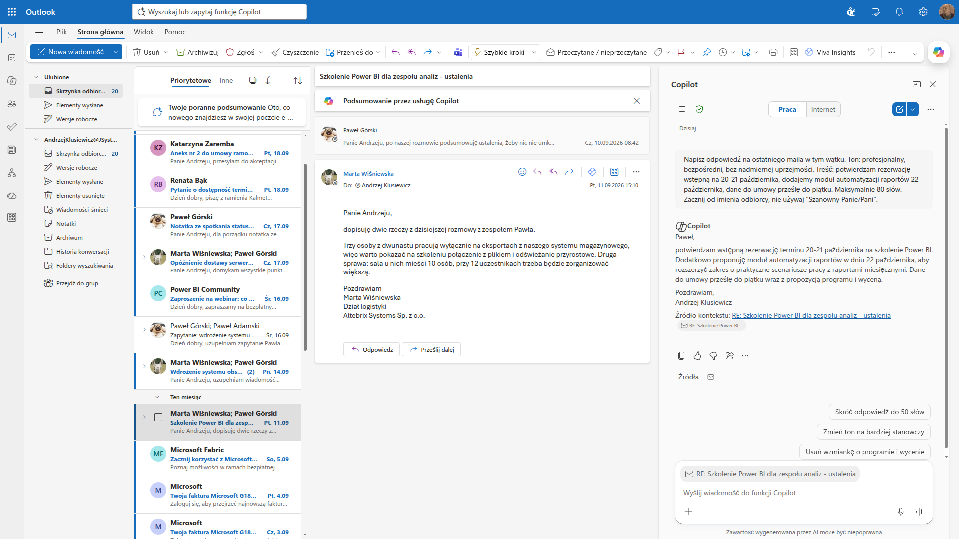The height and width of the screenshot is (539, 959).
Task: Open the Wiadomości-śmieci folder
Action: 82,210
